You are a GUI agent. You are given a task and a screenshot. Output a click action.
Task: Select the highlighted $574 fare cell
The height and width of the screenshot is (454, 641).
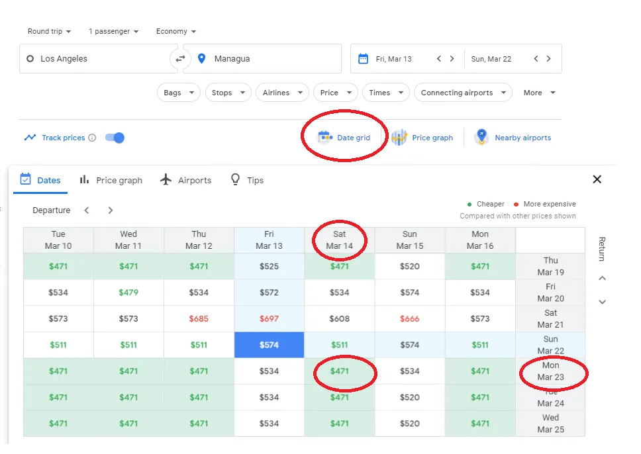click(x=269, y=345)
